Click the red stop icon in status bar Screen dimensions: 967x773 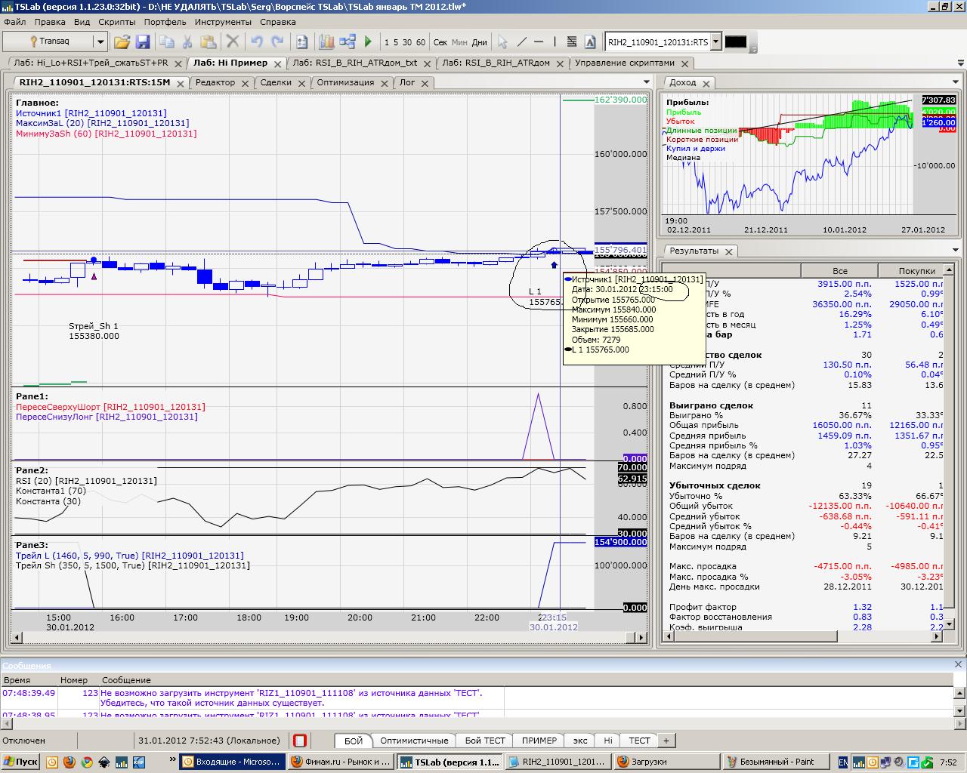click(300, 741)
